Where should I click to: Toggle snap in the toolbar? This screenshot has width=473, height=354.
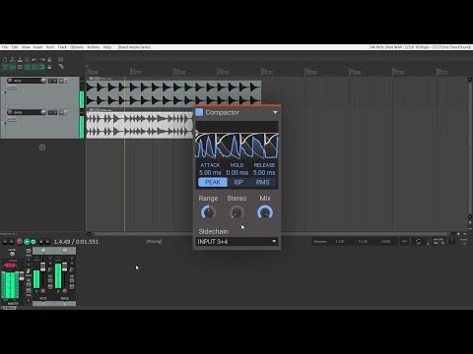pos(42,67)
